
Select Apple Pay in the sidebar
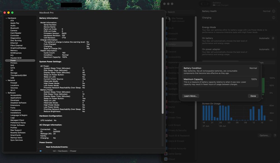tap(15, 23)
